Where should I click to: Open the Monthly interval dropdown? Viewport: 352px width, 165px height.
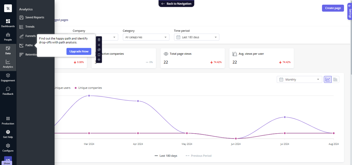(299, 80)
